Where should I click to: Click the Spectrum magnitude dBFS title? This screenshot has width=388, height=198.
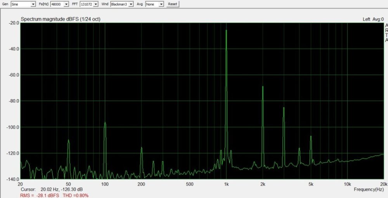pos(60,19)
